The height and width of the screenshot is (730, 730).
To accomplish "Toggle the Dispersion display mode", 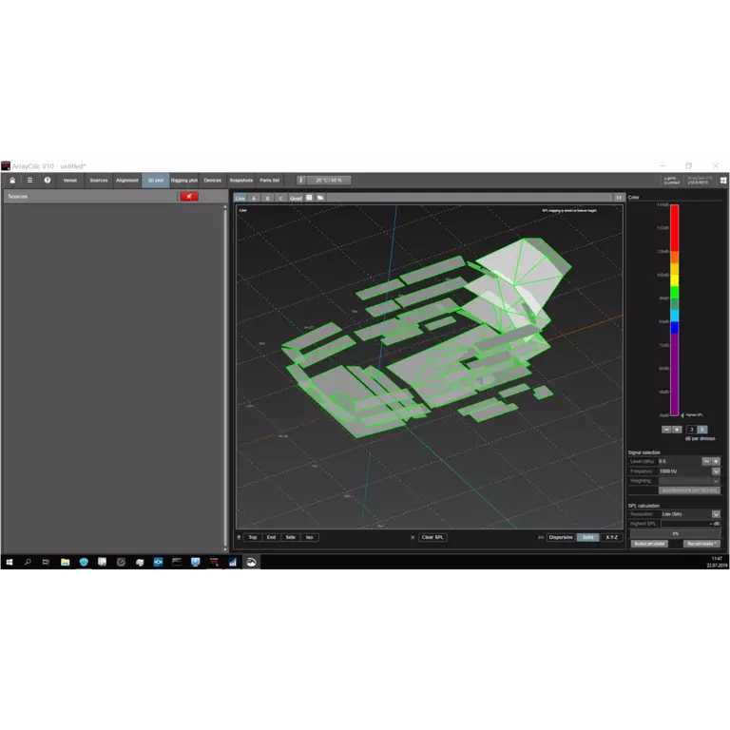I will click(x=561, y=537).
